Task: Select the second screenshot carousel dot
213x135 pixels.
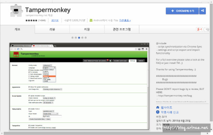Action: coord(76,38)
